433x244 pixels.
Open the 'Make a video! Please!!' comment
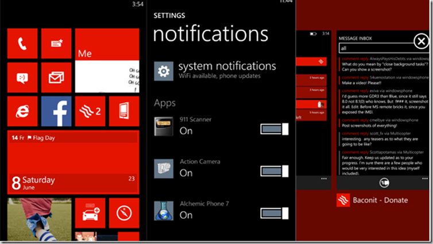(384, 80)
